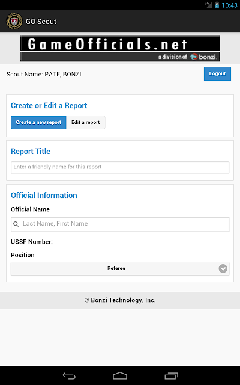Tap the GO Scout app logo icon
The image size is (240, 385).
pos(14,21)
